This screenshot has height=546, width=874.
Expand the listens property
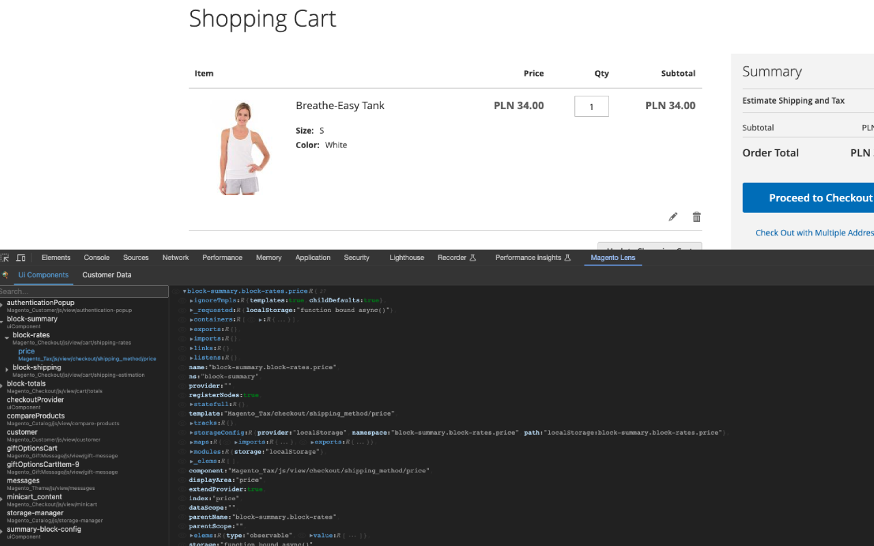tap(191, 358)
